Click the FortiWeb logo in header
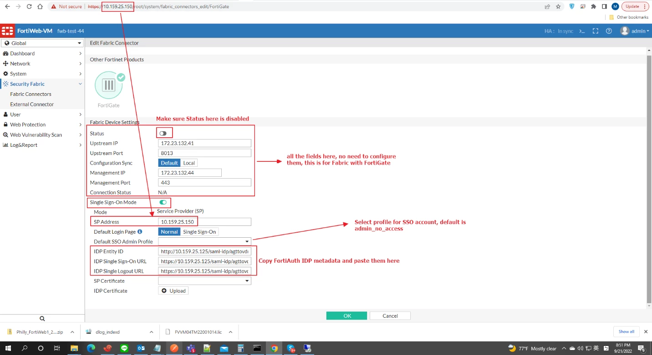The image size is (652, 355). pyautogui.click(x=7, y=31)
